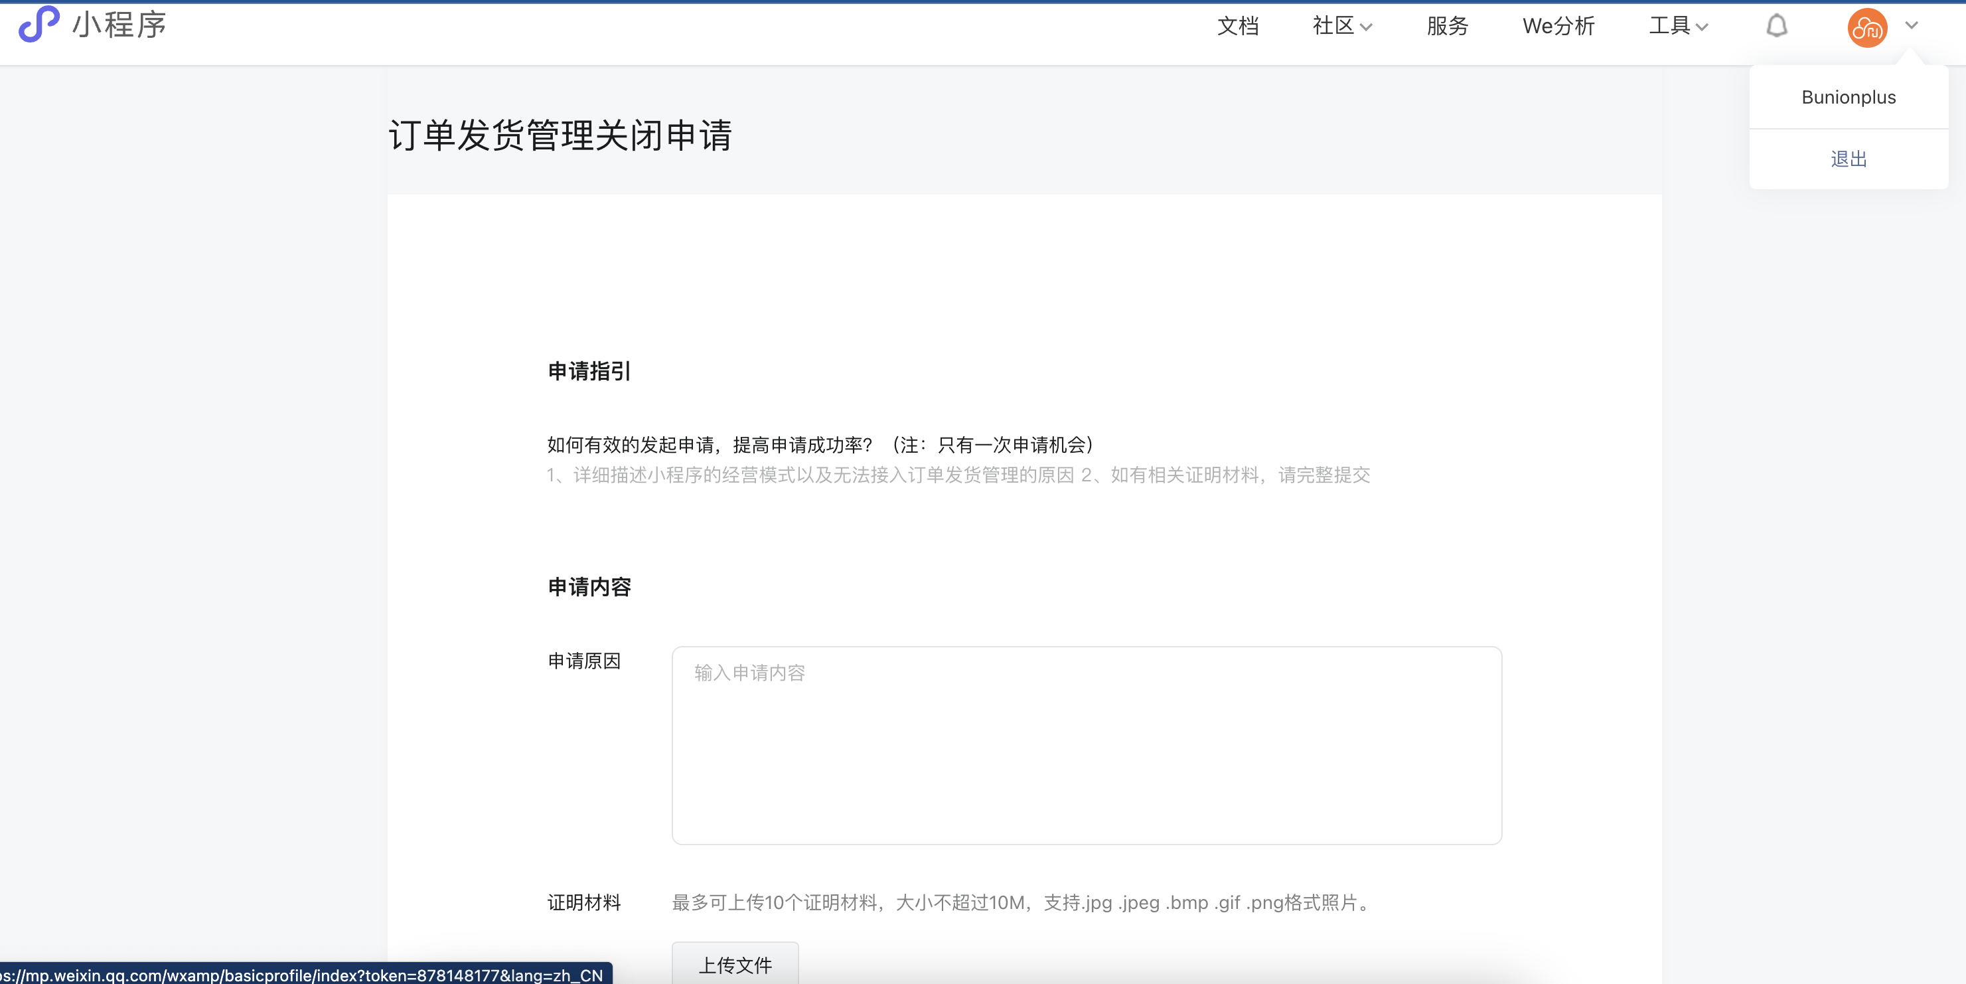
Task: Click the 申请内容 section heading
Action: [x=589, y=586]
